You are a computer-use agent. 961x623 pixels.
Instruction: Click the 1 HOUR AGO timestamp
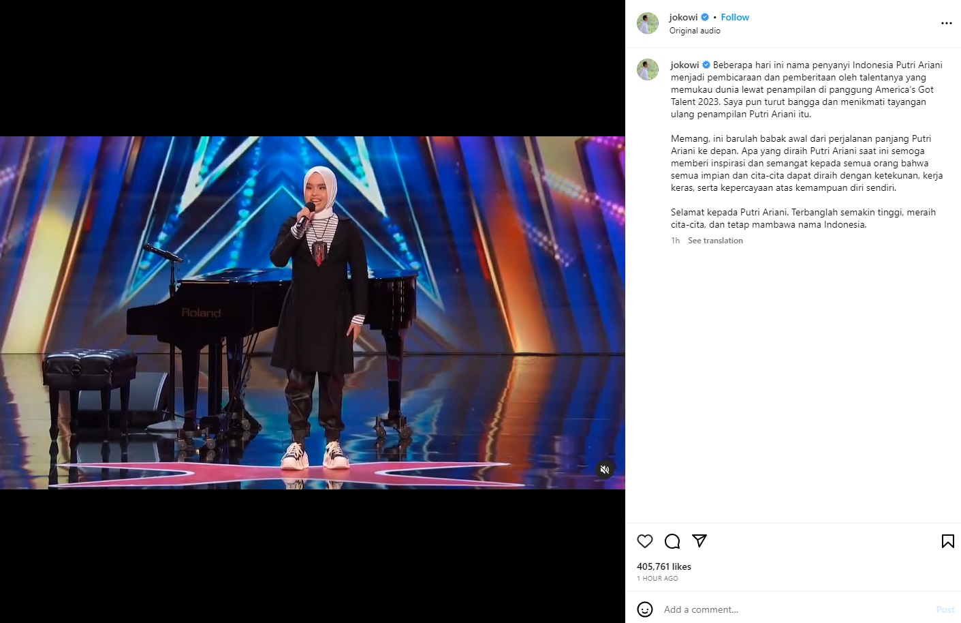[657, 578]
